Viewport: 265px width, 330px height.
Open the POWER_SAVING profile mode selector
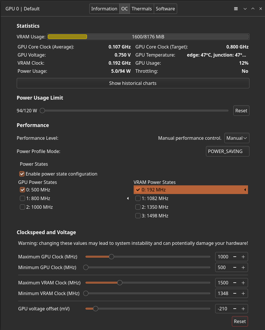[x=227, y=151]
